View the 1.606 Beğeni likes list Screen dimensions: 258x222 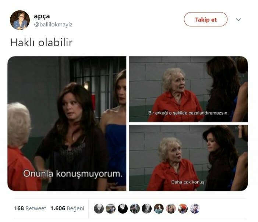tap(67, 208)
